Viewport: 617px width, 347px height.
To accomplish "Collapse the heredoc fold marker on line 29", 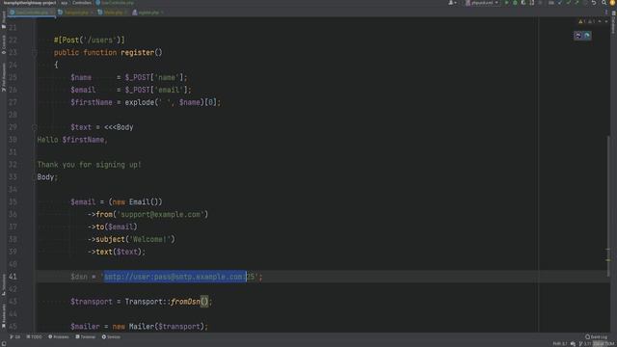I will pyautogui.click(x=35, y=127).
